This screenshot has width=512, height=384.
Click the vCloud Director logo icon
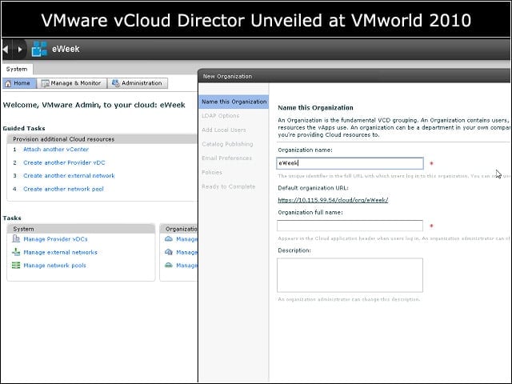(x=39, y=49)
